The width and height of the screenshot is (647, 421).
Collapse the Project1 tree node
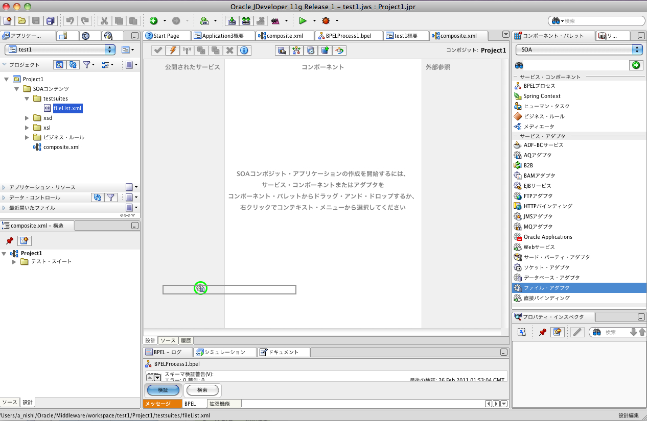click(x=7, y=79)
